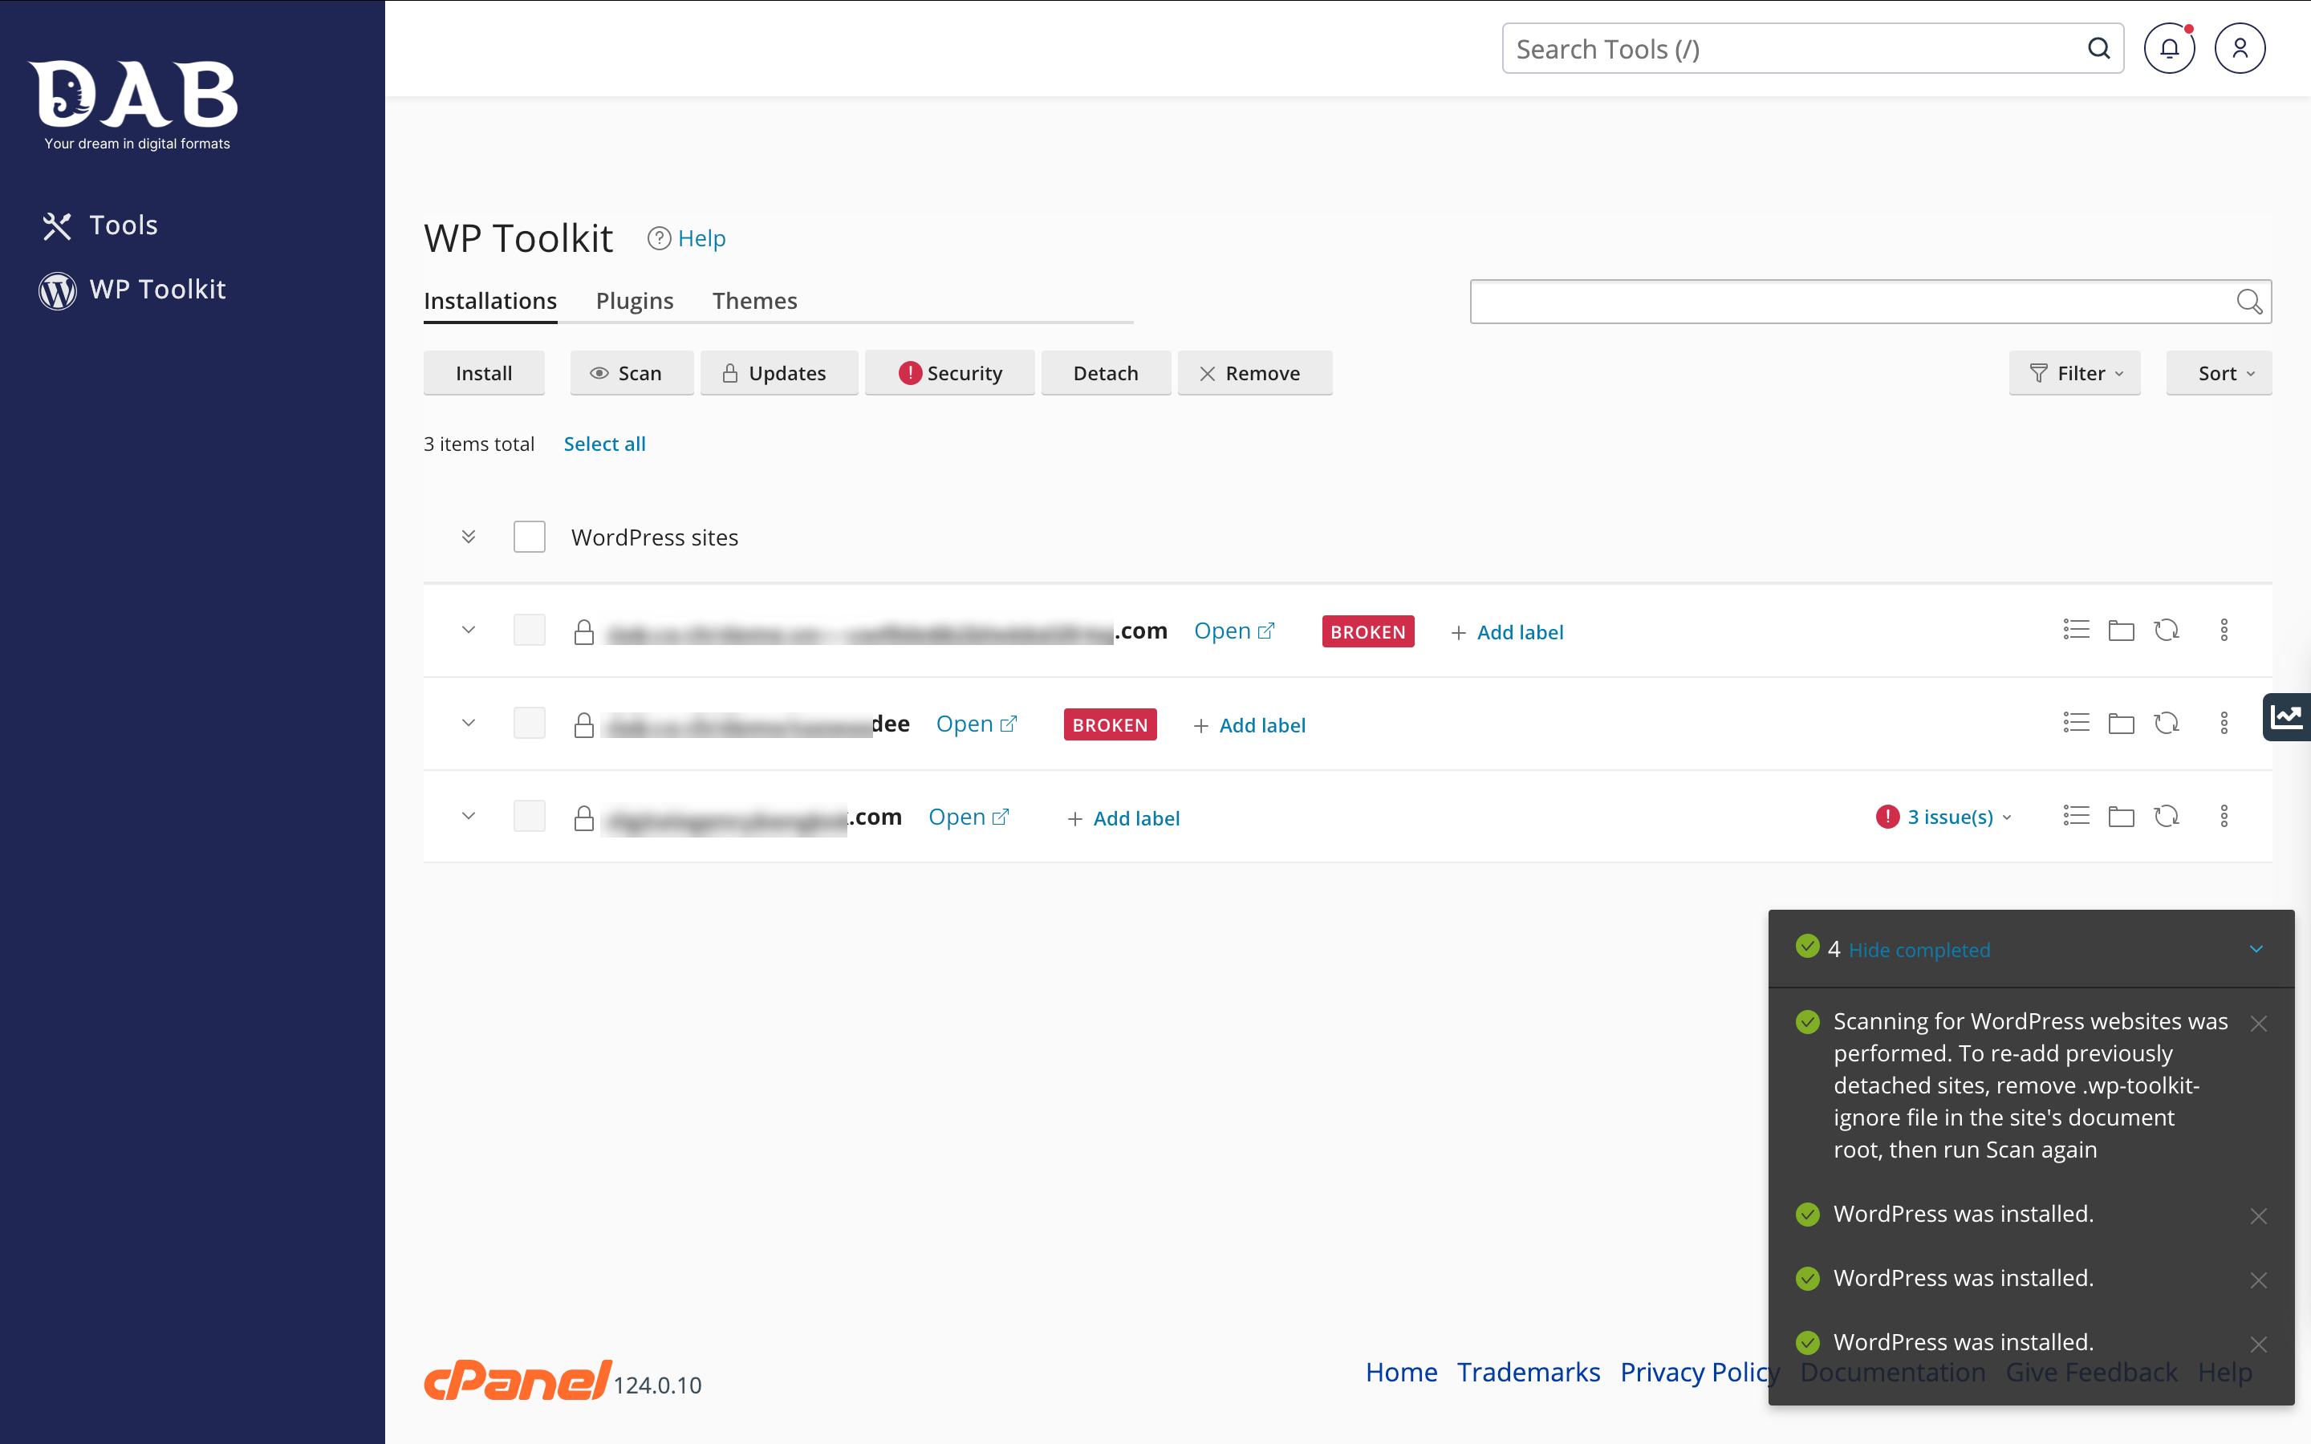Click the file manager icon for first site
The image size is (2311, 1444).
(x=2122, y=632)
